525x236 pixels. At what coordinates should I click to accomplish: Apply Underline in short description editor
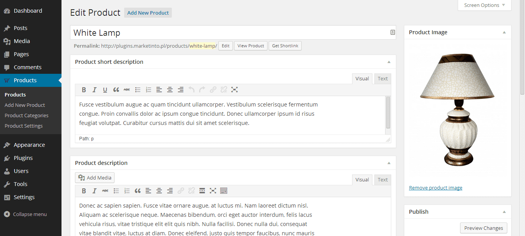pos(105,90)
